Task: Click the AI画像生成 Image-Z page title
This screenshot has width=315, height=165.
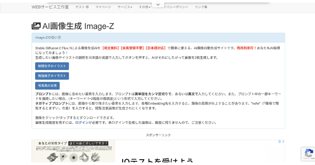Action: point(78,26)
